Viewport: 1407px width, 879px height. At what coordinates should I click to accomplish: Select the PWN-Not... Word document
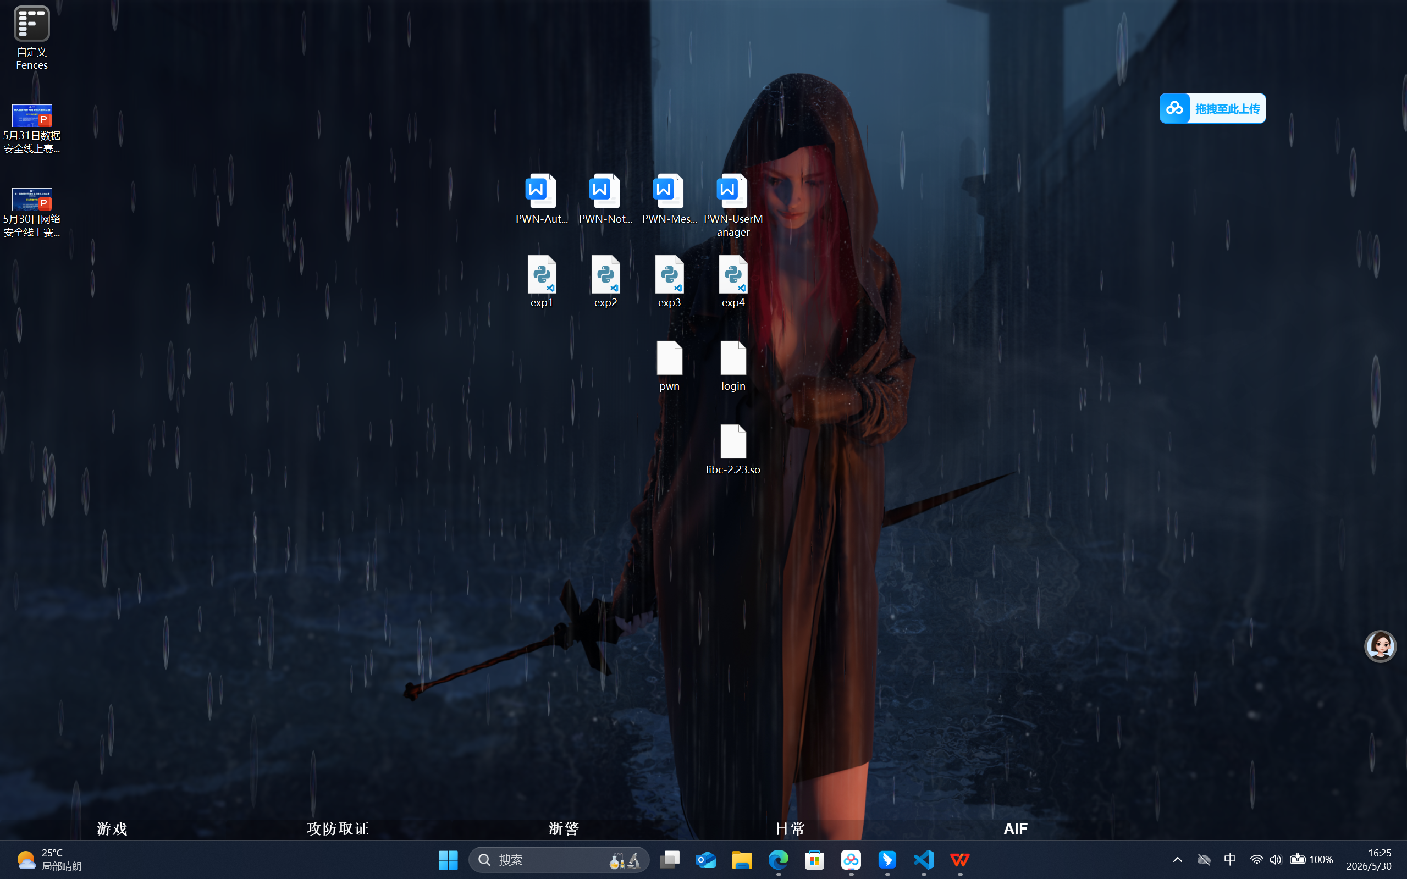[605, 199]
